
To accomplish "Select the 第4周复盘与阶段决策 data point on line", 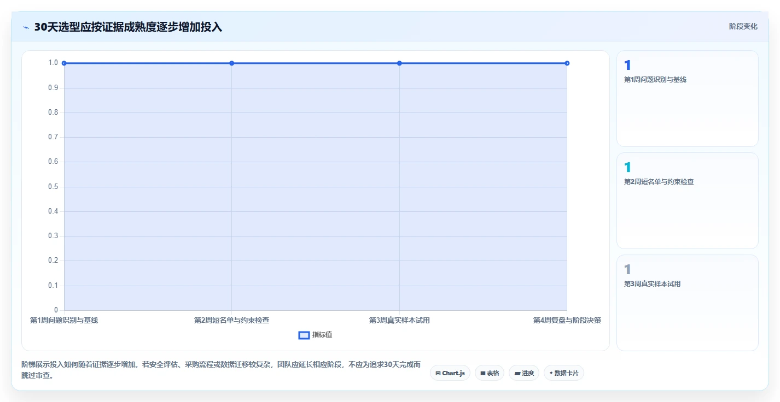I will pos(567,63).
